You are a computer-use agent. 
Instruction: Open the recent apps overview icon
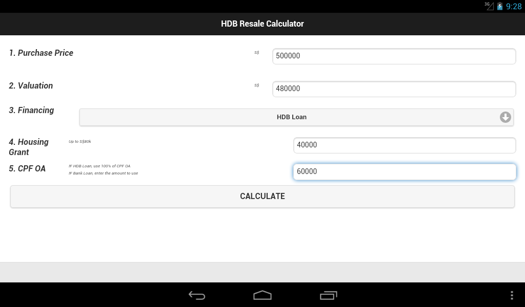[328, 295]
